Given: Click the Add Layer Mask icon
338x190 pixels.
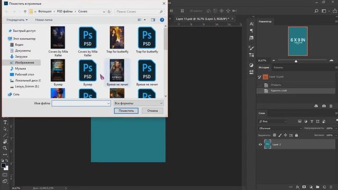Looking at the screenshot, I should tap(304, 187).
